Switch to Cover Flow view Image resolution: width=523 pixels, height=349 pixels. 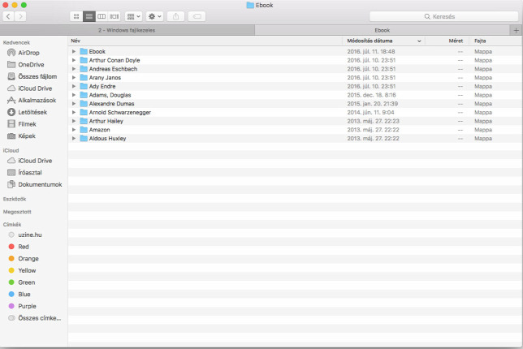pos(115,16)
